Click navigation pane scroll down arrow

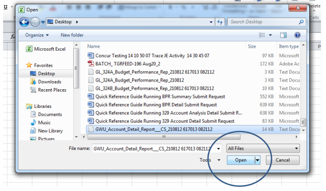(76, 137)
